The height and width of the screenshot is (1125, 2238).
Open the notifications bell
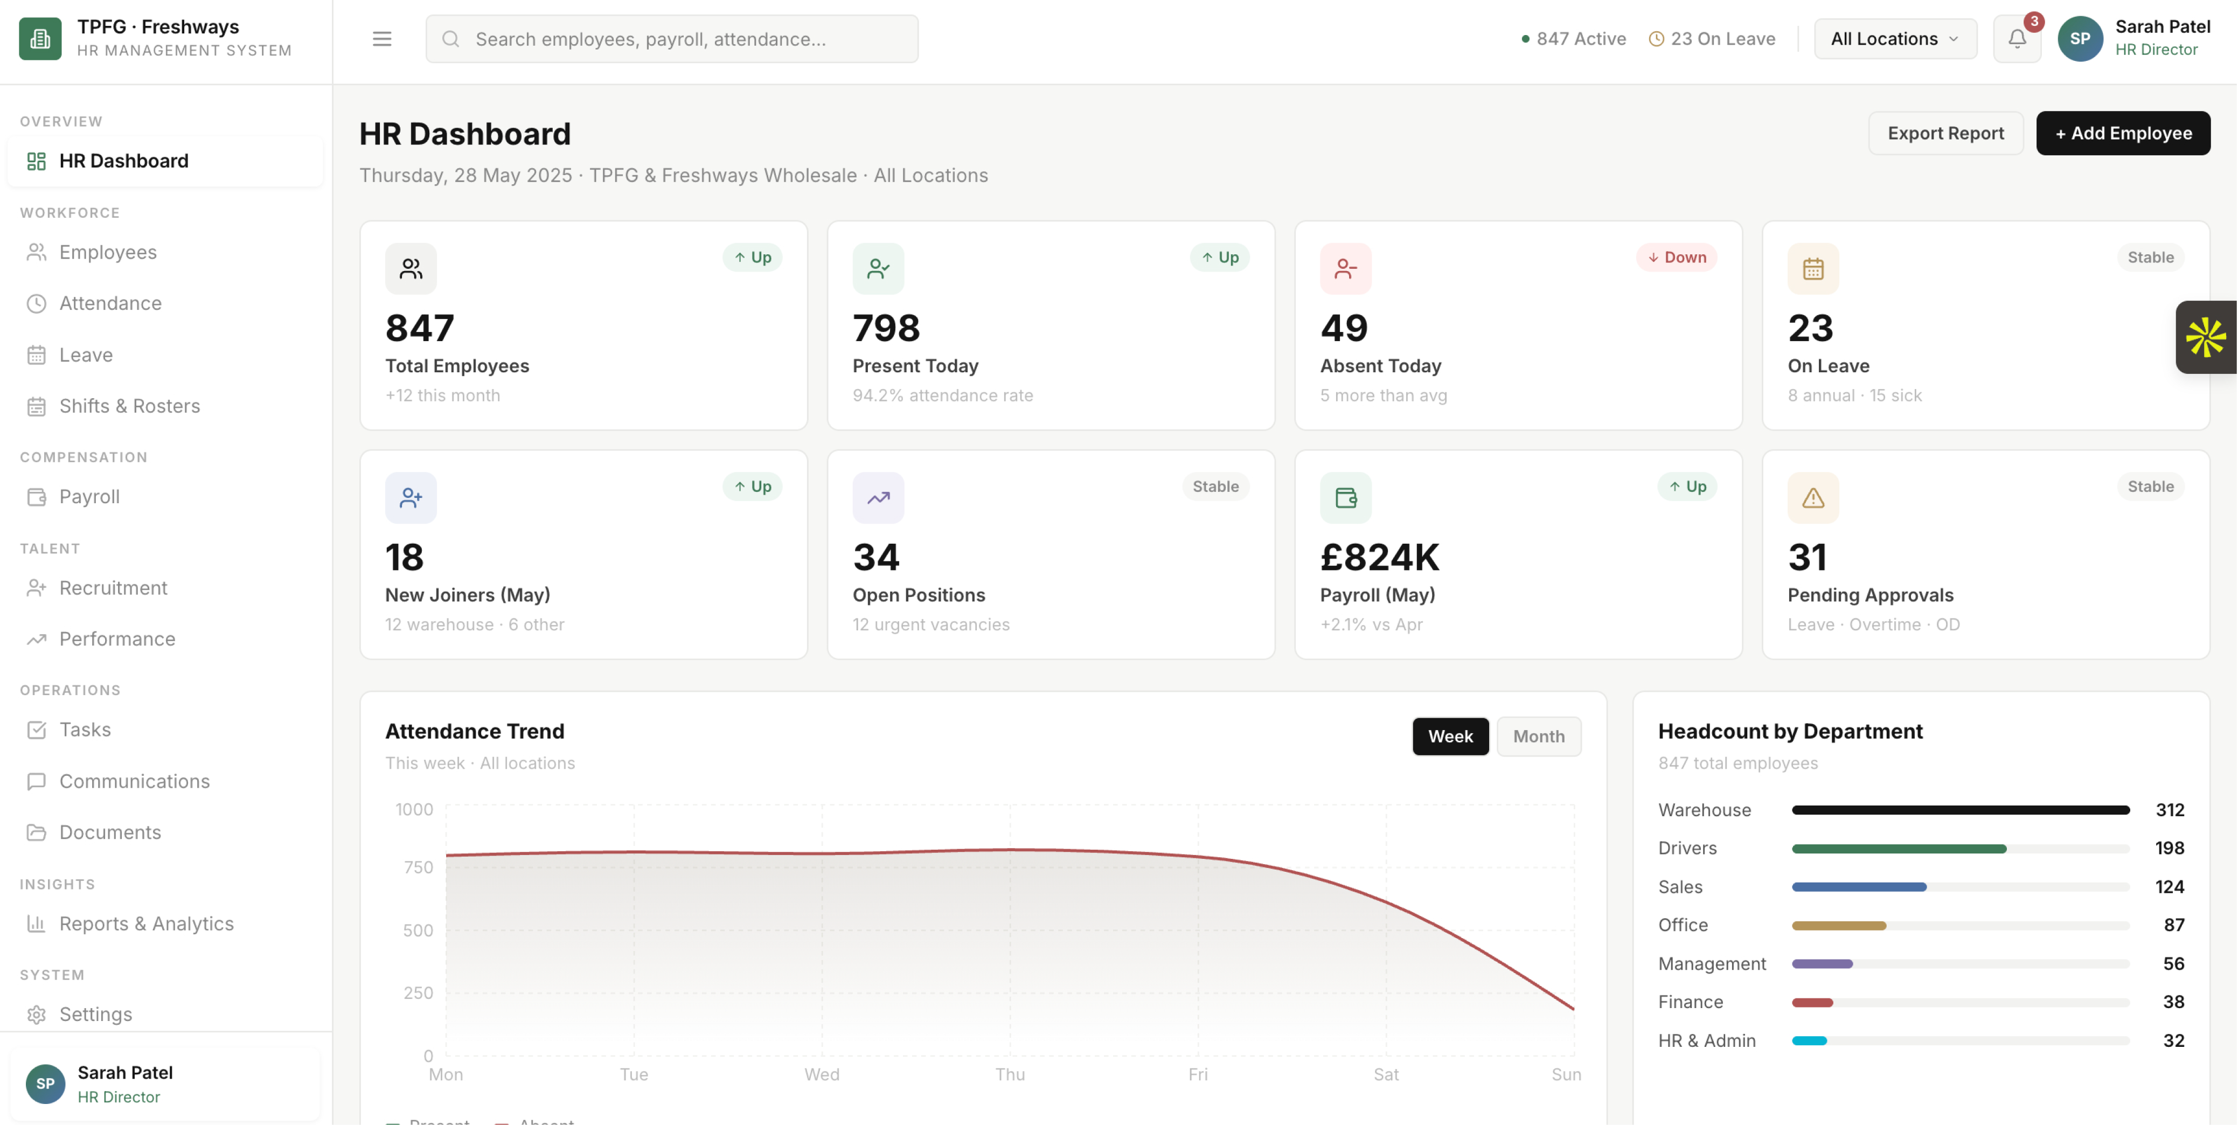point(2017,38)
